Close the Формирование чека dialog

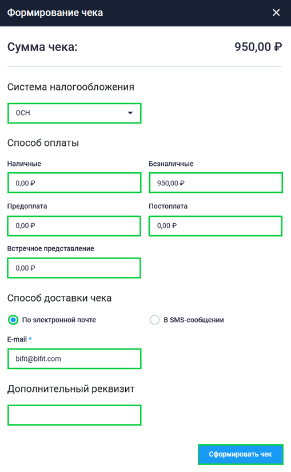276,13
